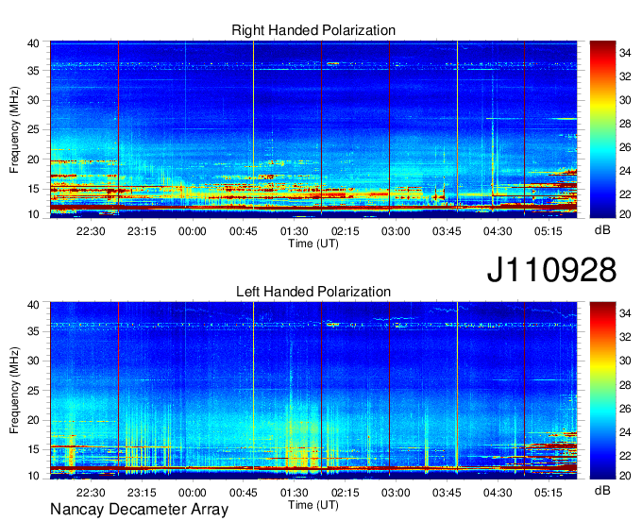The image size is (642, 521).
Task: Click the "dB" label beside the Left Handed color bar
Action: (x=602, y=491)
